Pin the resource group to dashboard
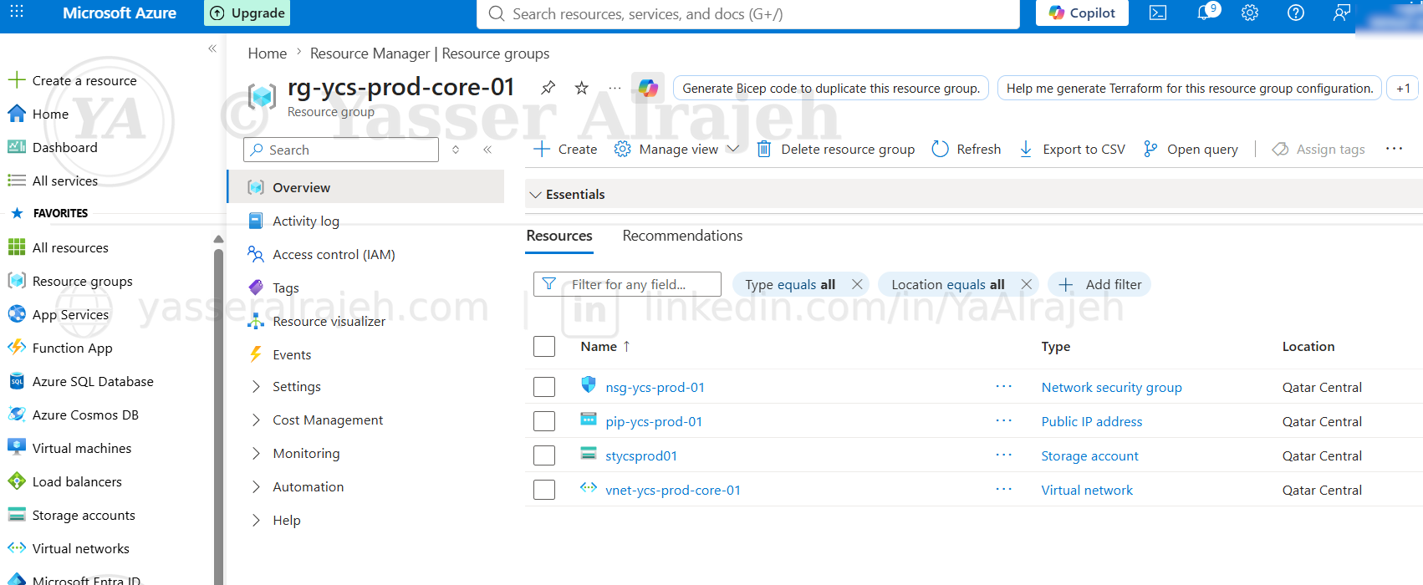This screenshot has width=1423, height=585. click(548, 88)
